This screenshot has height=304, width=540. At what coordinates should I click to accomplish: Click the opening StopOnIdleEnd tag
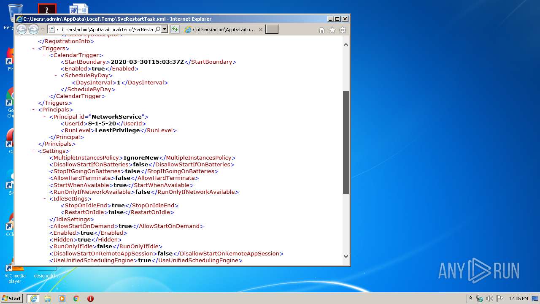tap(86, 206)
